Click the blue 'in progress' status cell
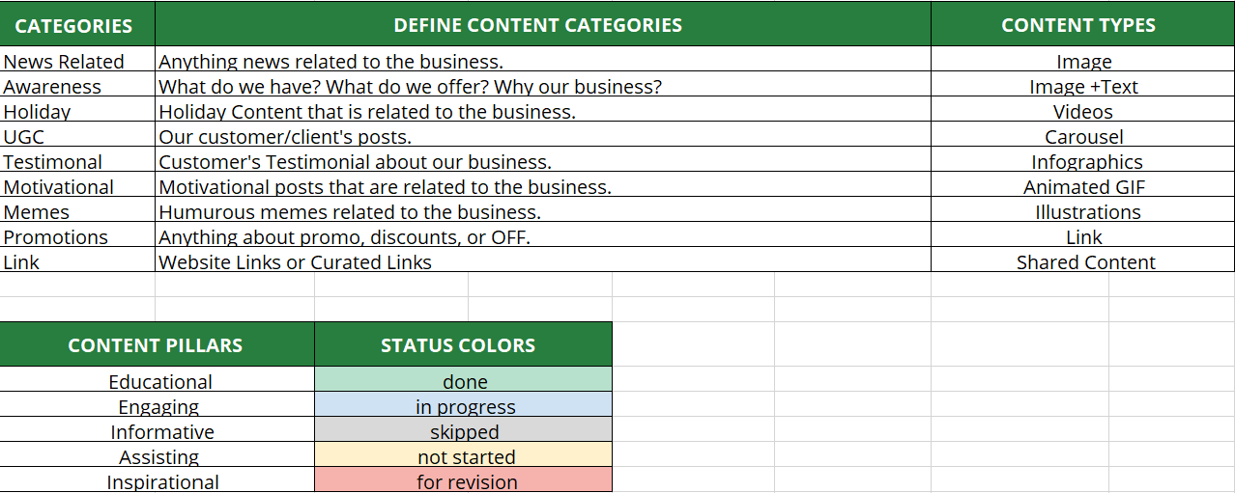The width and height of the screenshot is (1235, 493). (464, 405)
